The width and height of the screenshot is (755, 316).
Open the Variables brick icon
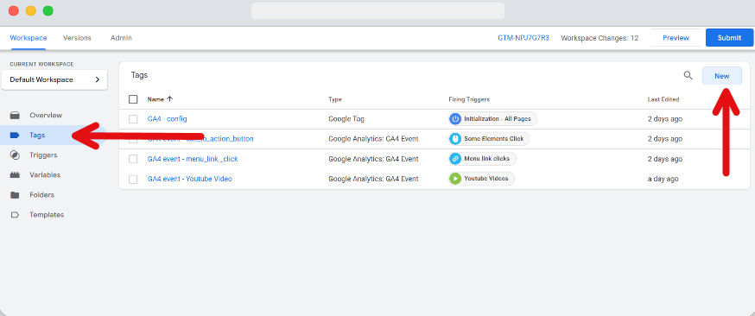pyautogui.click(x=15, y=175)
